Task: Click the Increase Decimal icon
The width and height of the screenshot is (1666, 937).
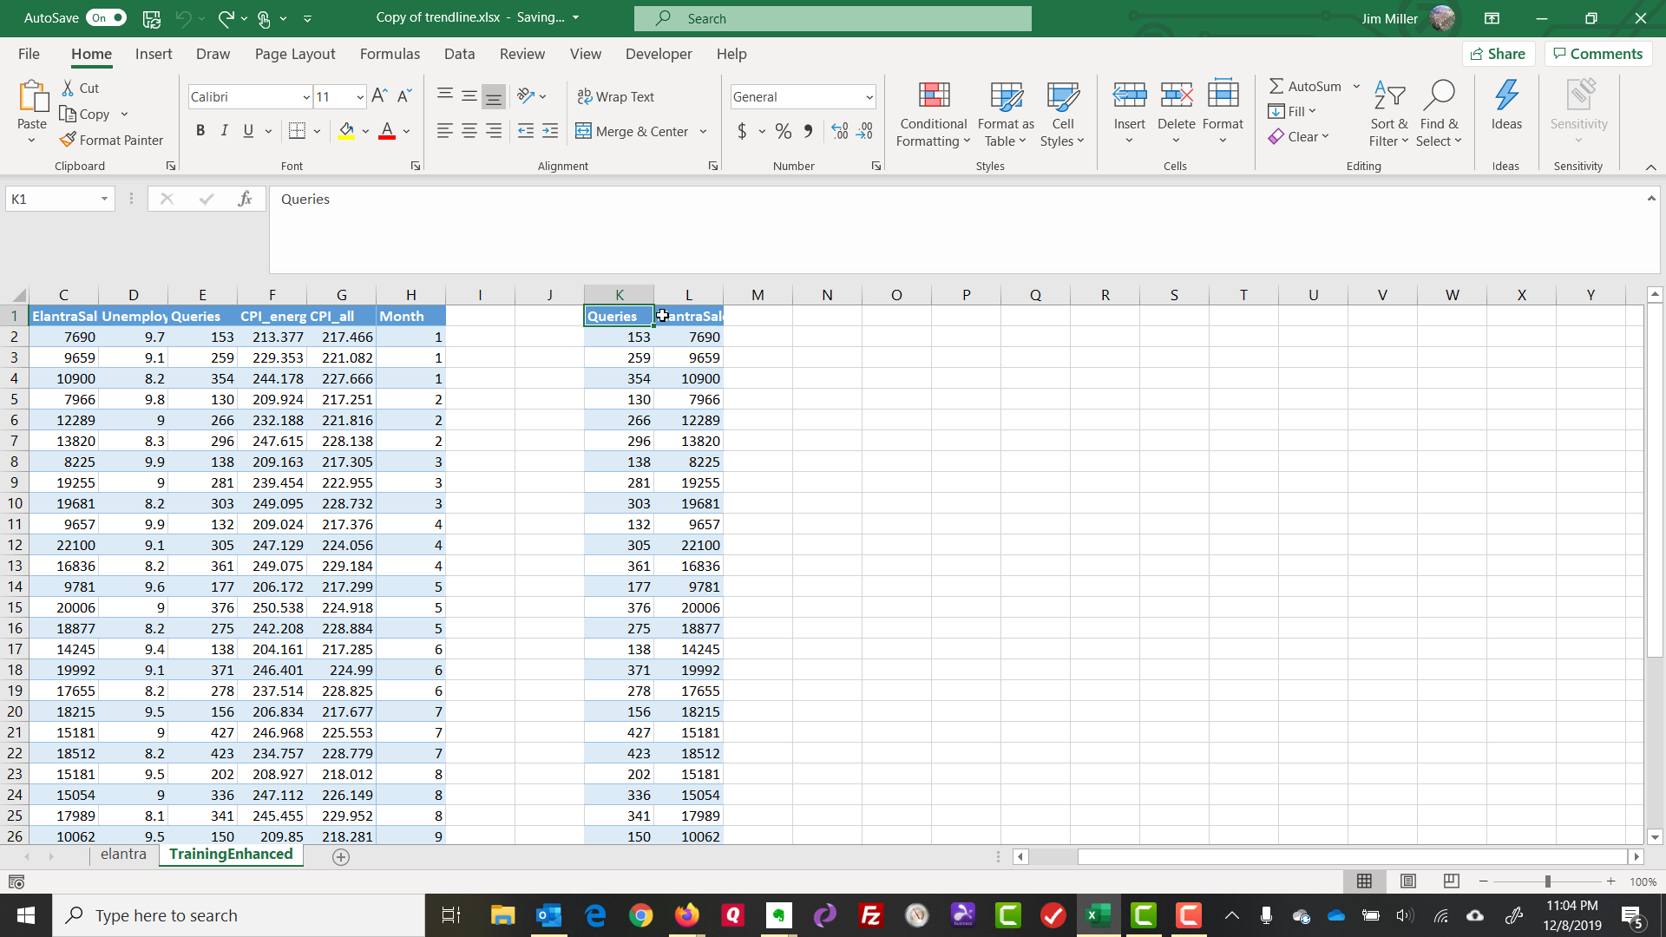Action: pyautogui.click(x=839, y=131)
